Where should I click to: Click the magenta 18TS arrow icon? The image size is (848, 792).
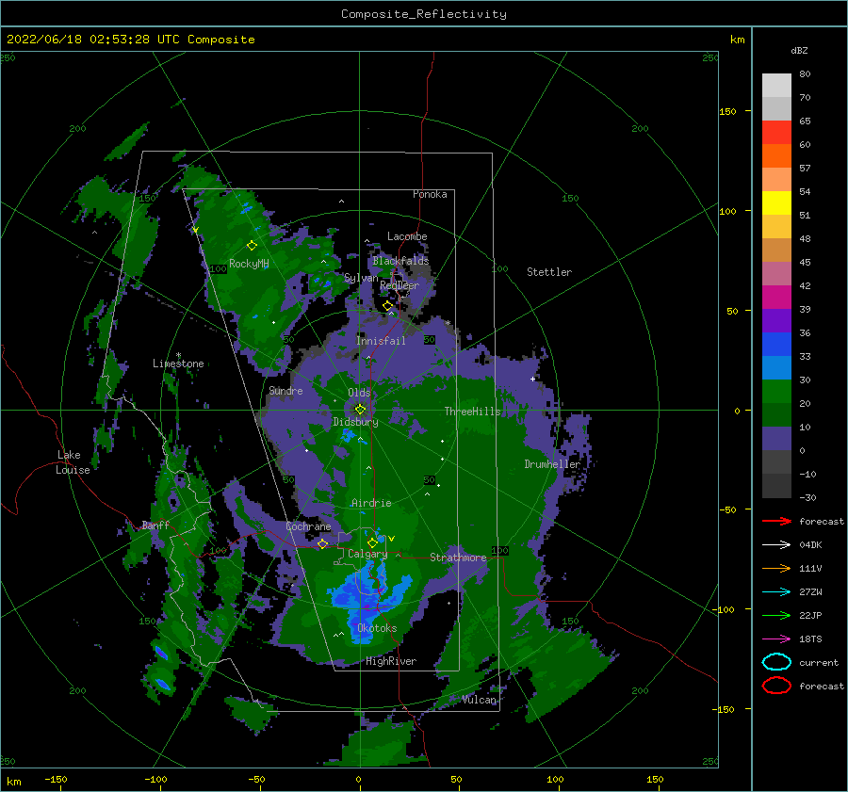pos(776,638)
